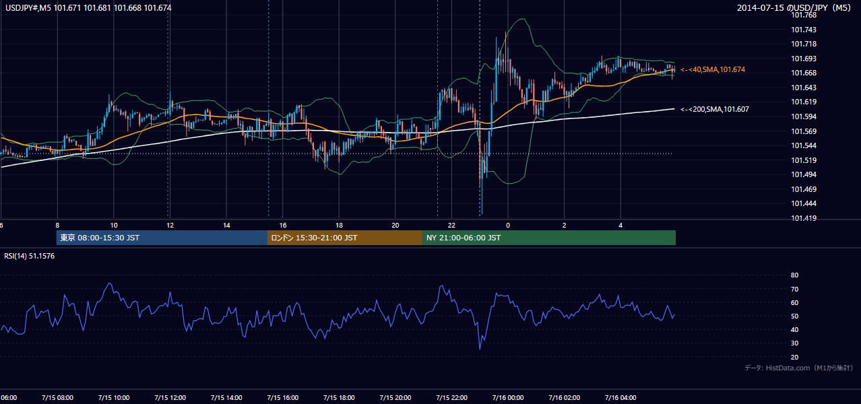Click the chart title '2014-07-15 のUSD/JPY (M5)'
The height and width of the screenshot is (404, 861).
point(796,8)
